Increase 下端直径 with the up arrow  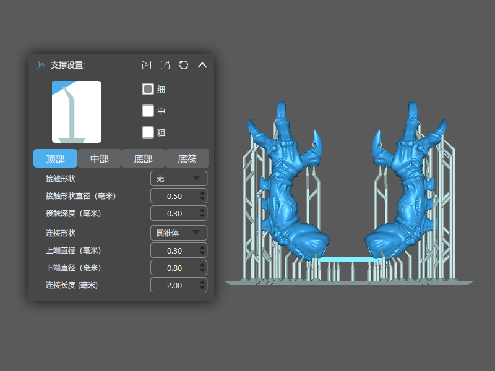(203, 265)
